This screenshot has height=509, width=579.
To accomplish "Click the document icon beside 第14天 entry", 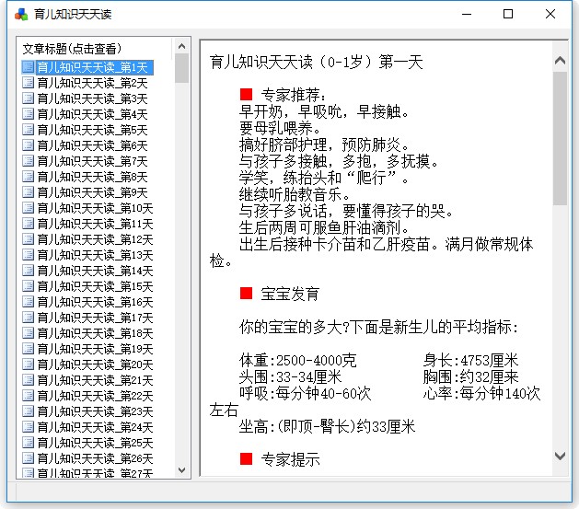I will pyautogui.click(x=28, y=271).
